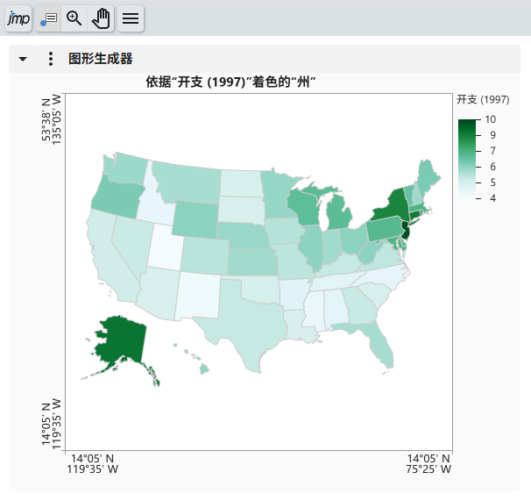Click the x-axis left label 119°35' W
This screenshot has width=531, height=501.
point(93,469)
